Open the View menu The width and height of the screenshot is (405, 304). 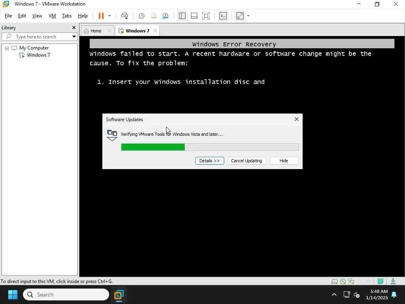click(x=37, y=16)
